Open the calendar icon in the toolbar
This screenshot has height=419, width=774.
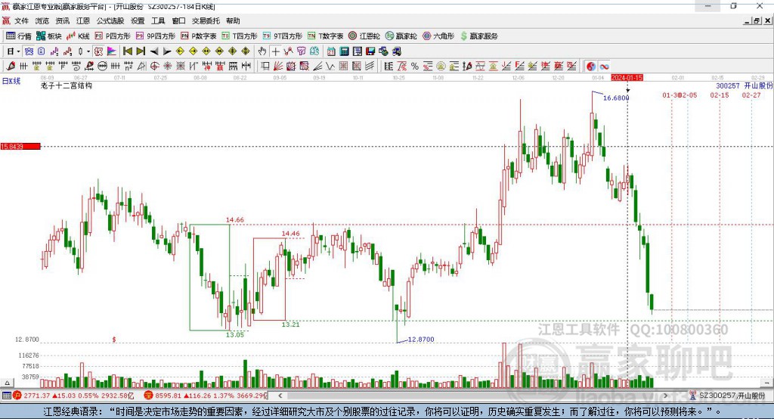331,51
